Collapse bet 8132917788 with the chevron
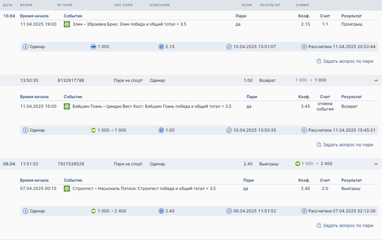The width and height of the screenshot is (382, 240). point(376,81)
